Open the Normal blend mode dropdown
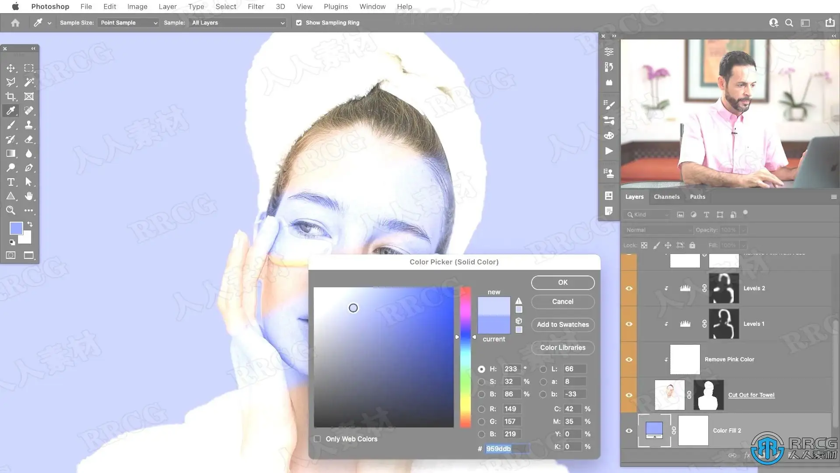This screenshot has width=840, height=473. pos(658,230)
